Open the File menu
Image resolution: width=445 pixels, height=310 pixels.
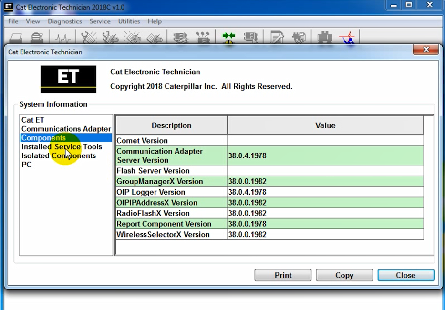[x=13, y=21]
